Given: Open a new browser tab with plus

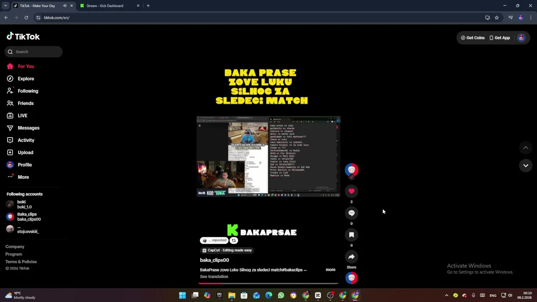Looking at the screenshot, I should [x=148, y=6].
